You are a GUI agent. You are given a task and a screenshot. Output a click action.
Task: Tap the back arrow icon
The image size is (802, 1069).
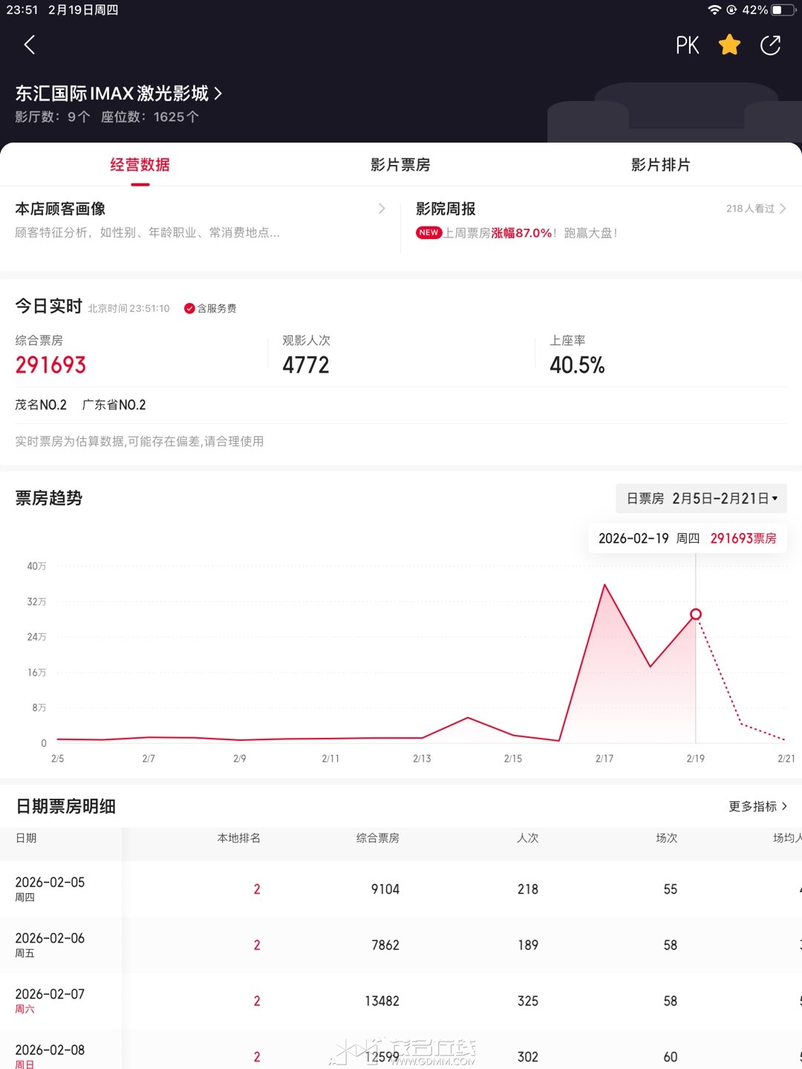click(x=30, y=45)
